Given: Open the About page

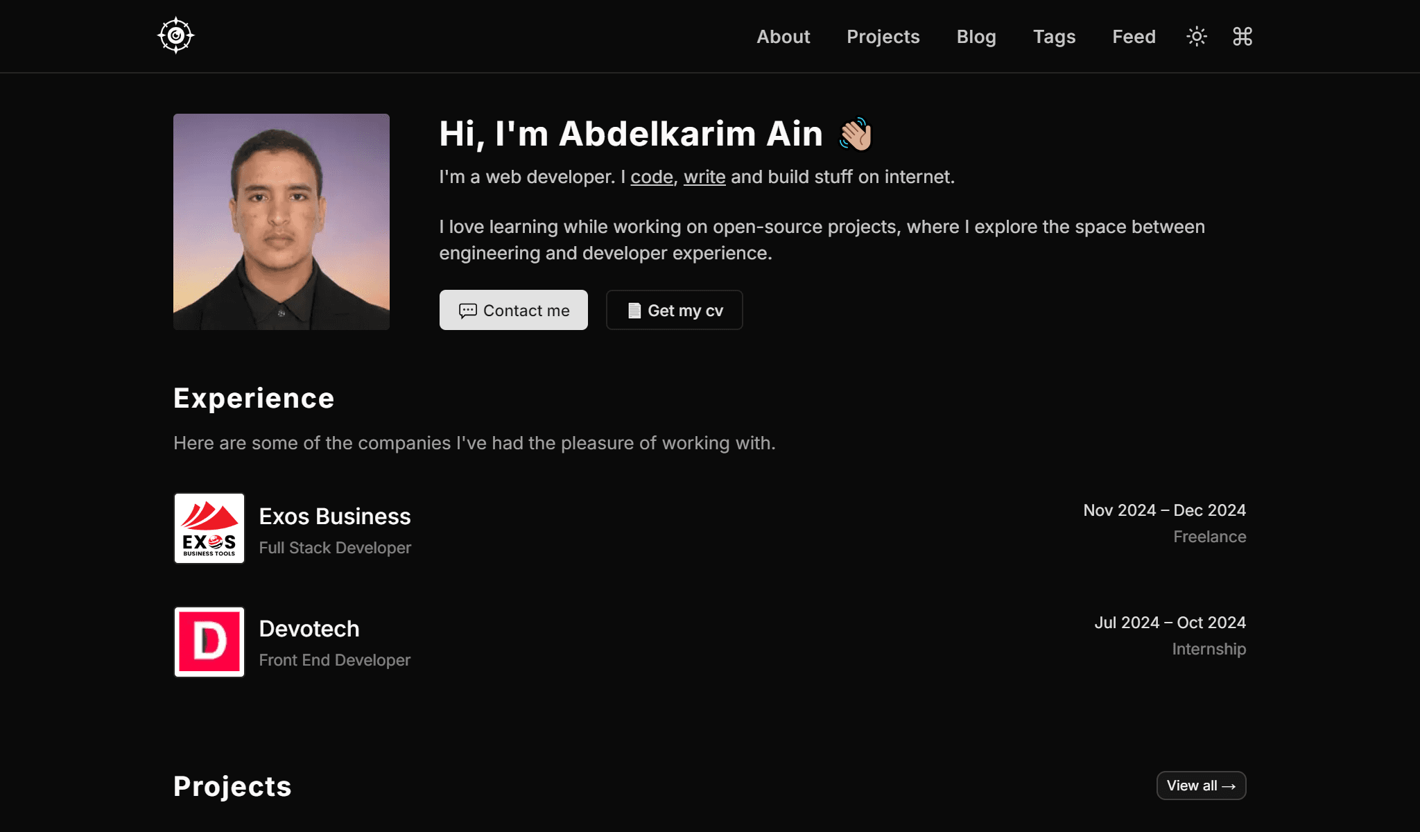Looking at the screenshot, I should click(783, 37).
